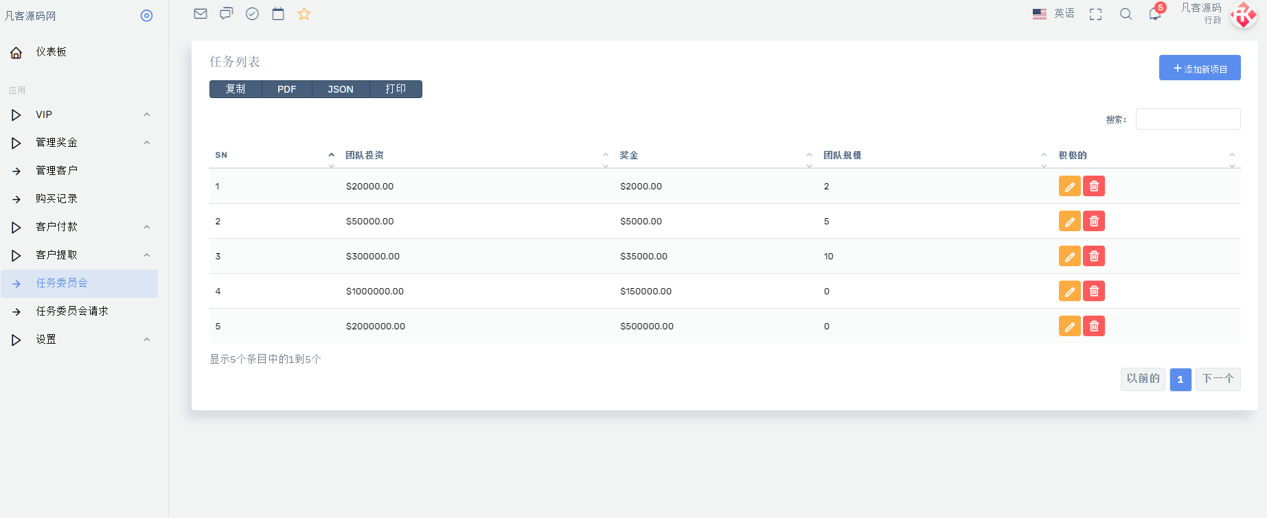Expand the 管理奖金 sidebar menu
1267x518 pixels.
(x=79, y=143)
